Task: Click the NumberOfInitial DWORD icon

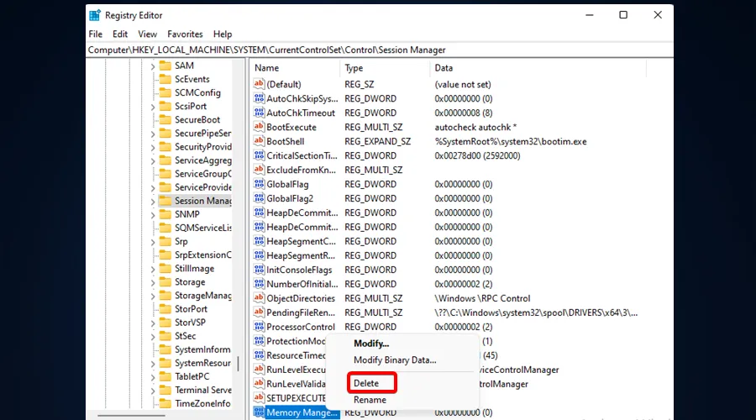Action: [259, 284]
